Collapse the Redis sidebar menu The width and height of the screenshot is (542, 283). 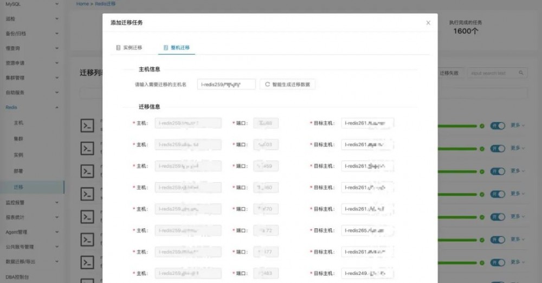[32, 107]
